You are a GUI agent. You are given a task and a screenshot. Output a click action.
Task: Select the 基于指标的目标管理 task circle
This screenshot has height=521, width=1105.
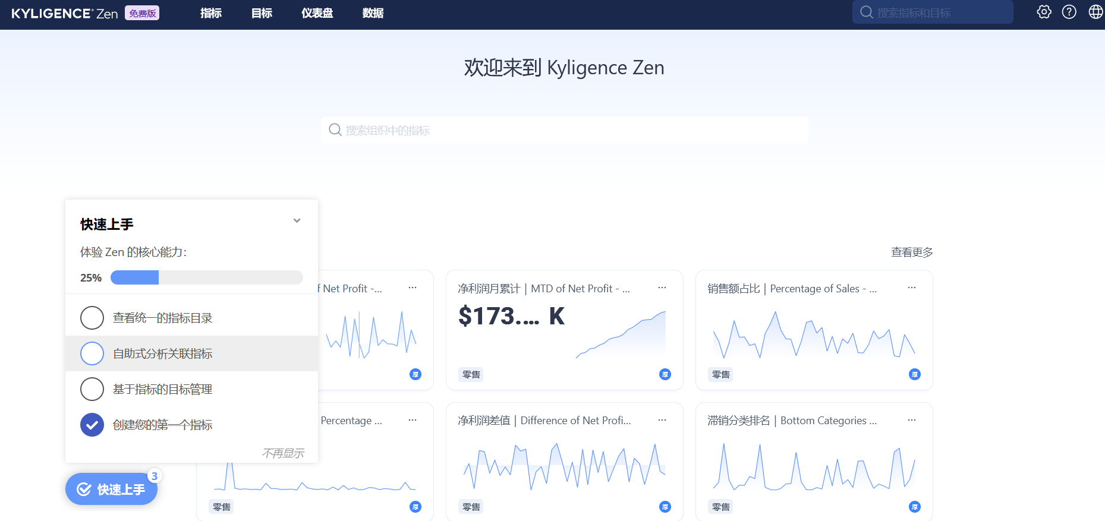tap(92, 389)
